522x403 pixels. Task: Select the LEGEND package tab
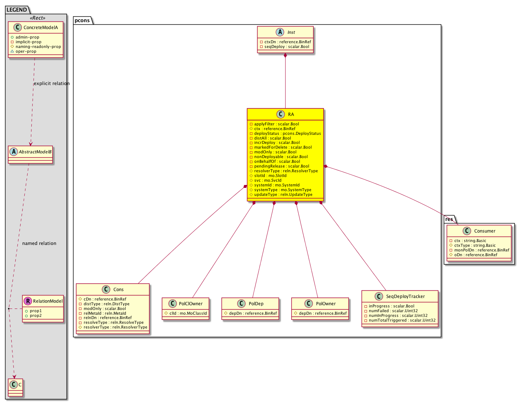point(16,10)
